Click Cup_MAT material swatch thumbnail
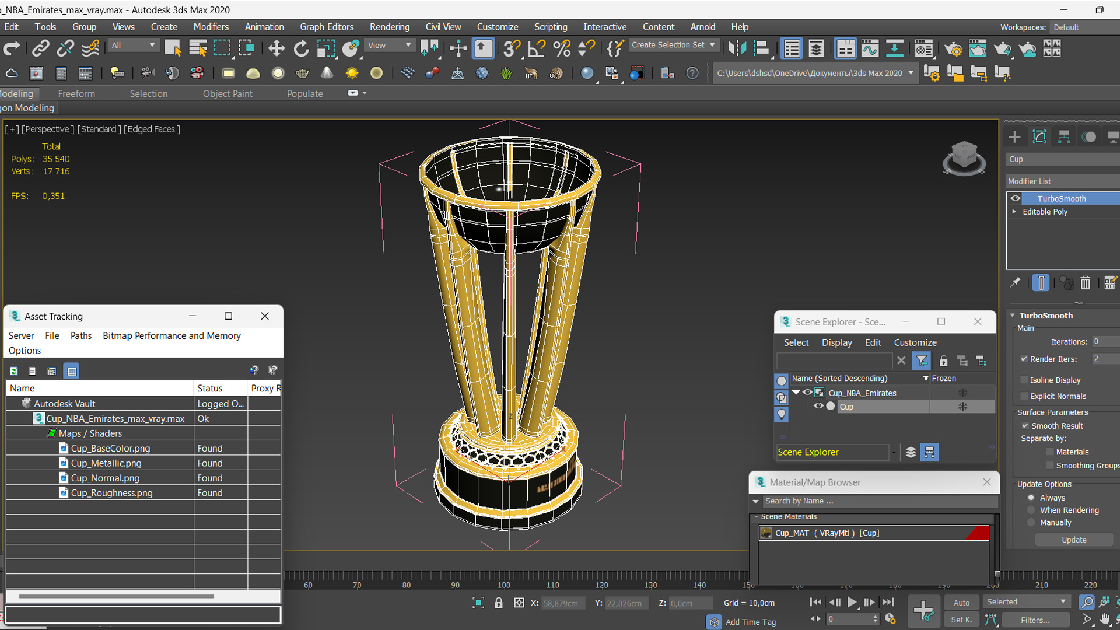This screenshot has height=630, width=1120. pos(766,533)
